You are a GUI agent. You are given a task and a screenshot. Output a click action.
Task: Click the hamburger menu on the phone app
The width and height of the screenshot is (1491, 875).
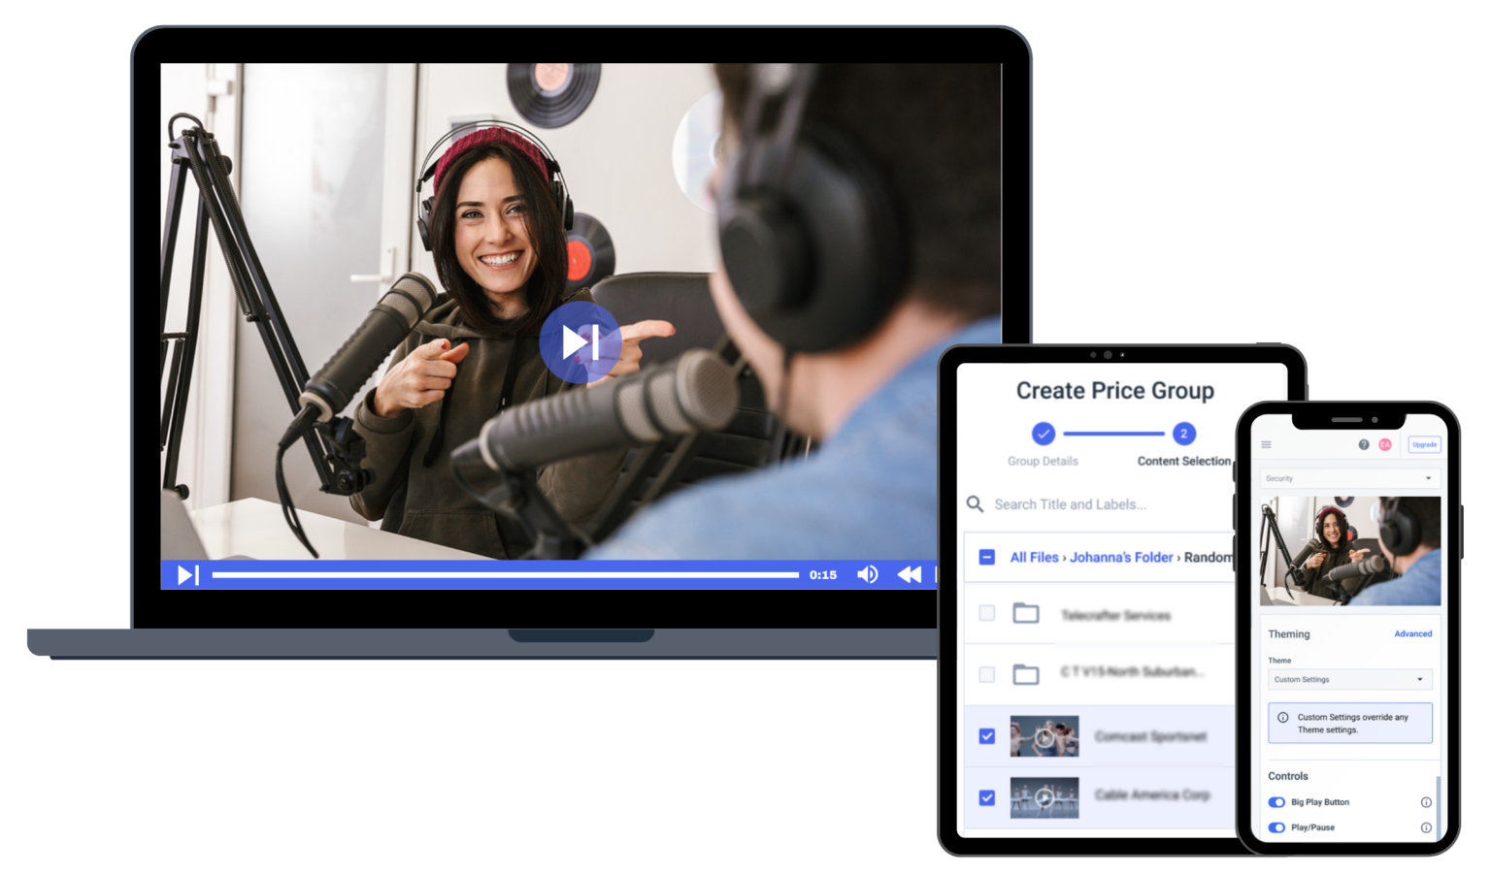click(1267, 444)
